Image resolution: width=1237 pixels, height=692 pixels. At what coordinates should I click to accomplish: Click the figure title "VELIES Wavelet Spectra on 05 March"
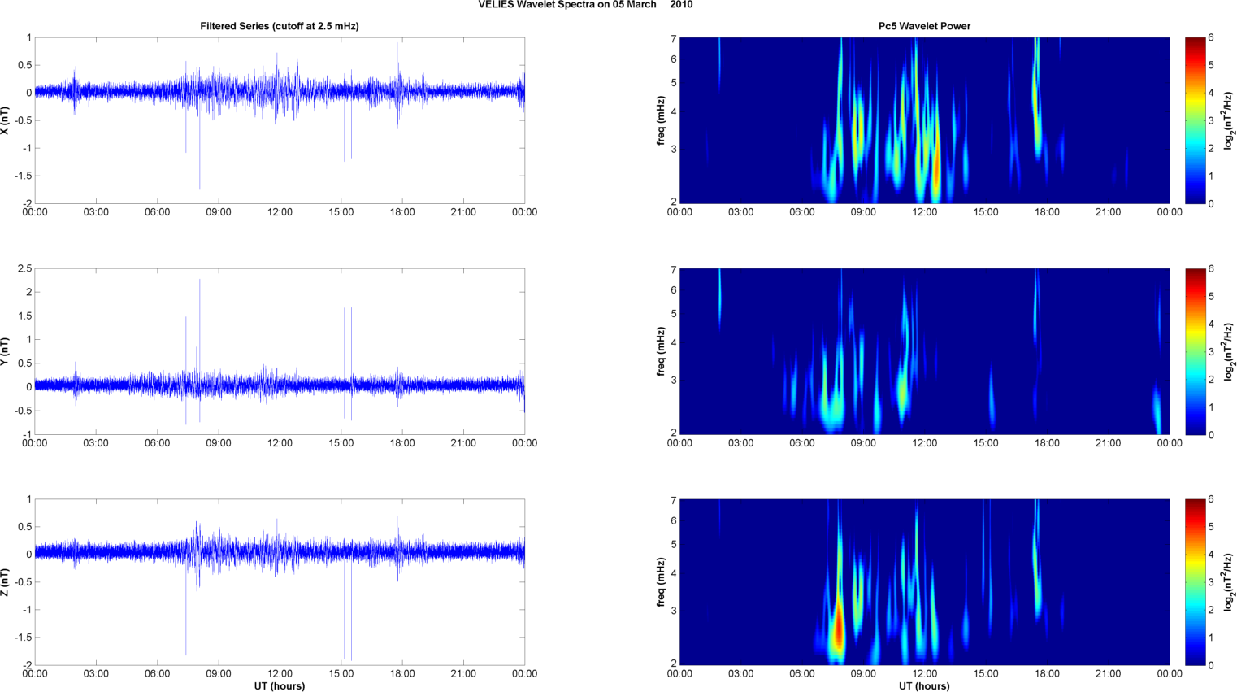[567, 5]
